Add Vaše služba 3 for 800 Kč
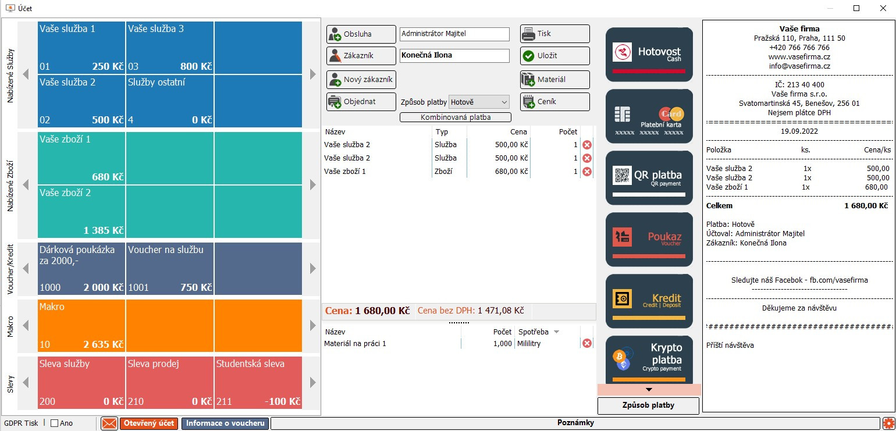 pos(170,48)
